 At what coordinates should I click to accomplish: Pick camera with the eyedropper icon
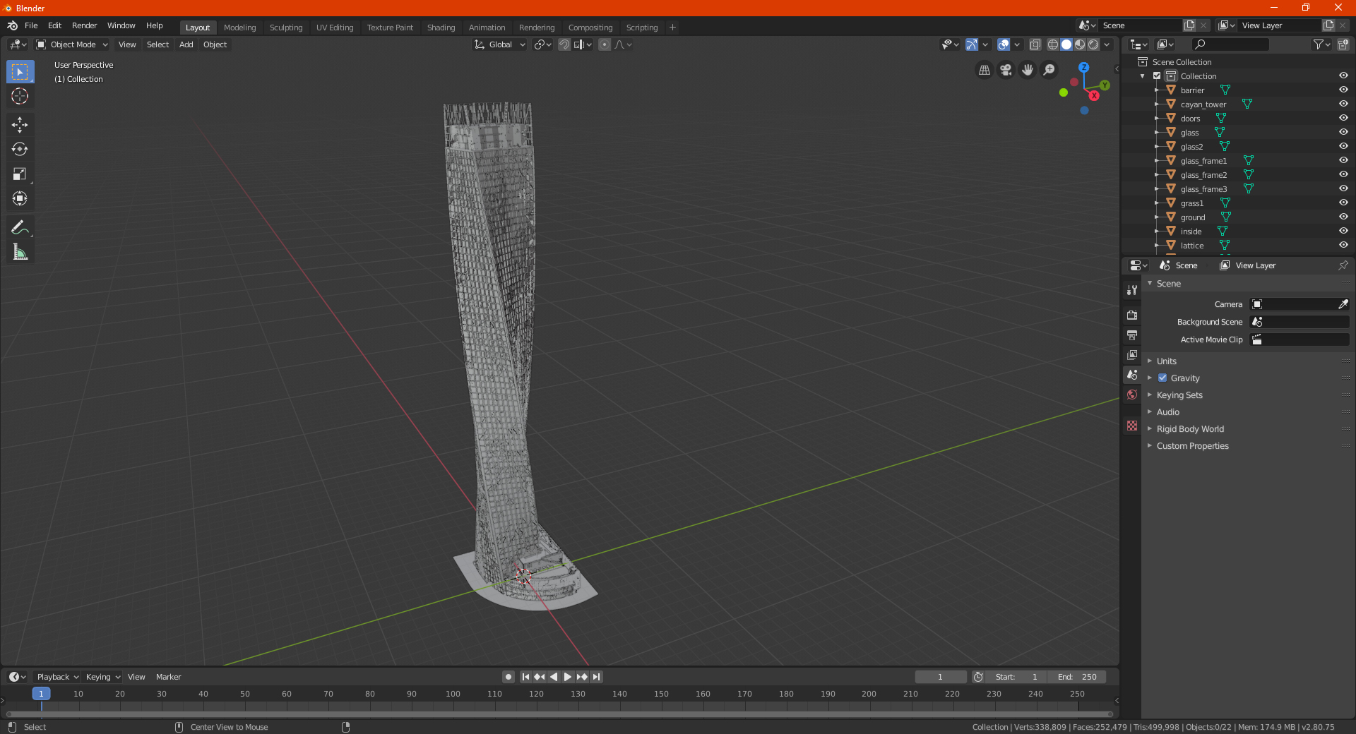click(1343, 304)
